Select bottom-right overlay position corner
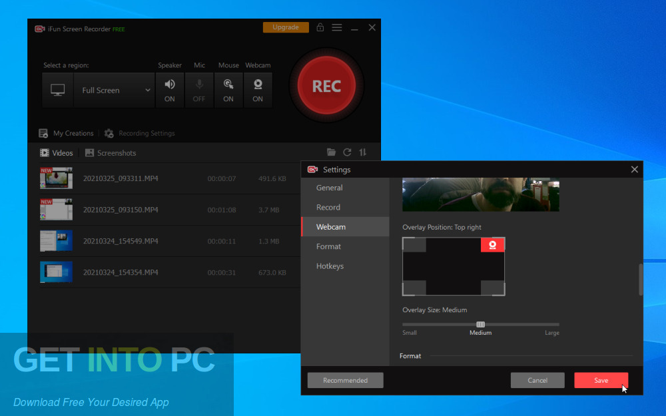This screenshot has width=666, height=416. coord(492,288)
